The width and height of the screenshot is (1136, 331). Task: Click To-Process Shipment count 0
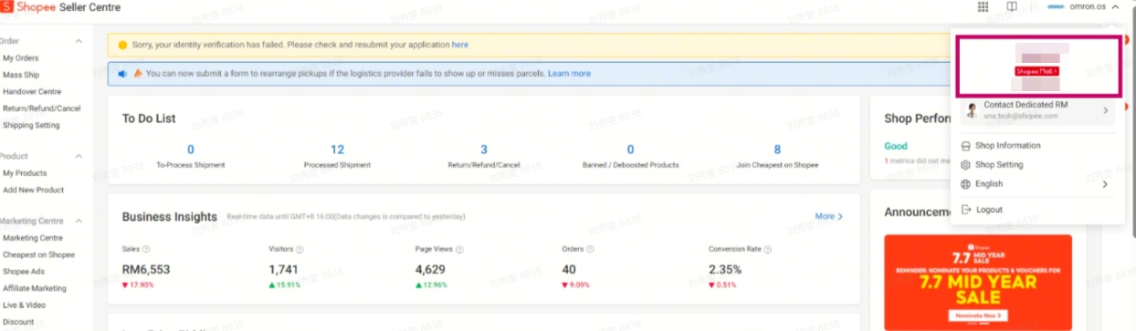tap(191, 150)
